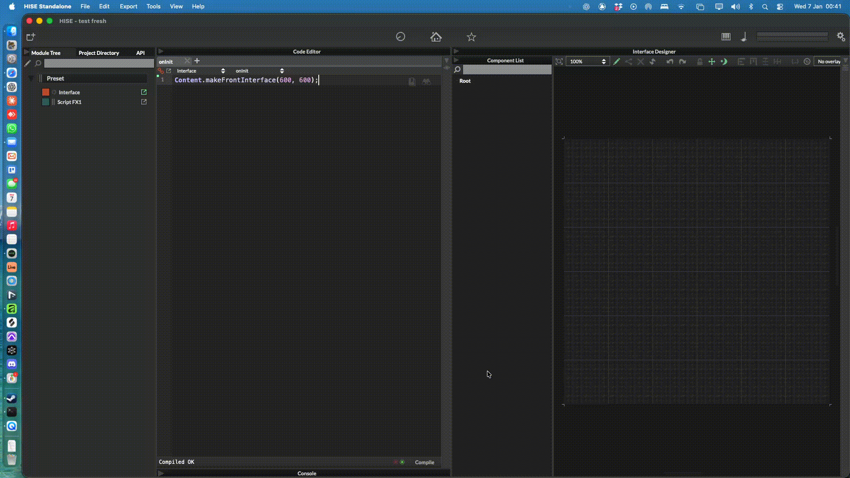Collapse the Preset tree node
Viewport: 850px width, 478px height.
(31, 78)
